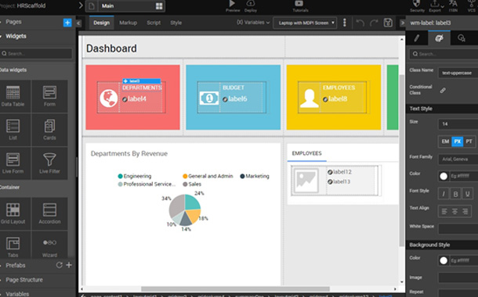478x297 pixels.
Task: Align text right
Action: click(465, 211)
